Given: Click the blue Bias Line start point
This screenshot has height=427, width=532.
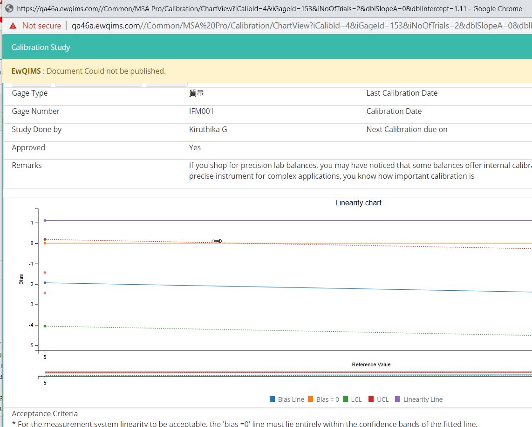Looking at the screenshot, I should pos(45,283).
